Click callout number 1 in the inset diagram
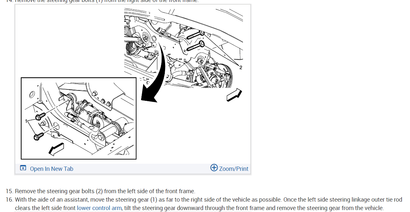Viewport: 410px width, 212px height. pyautogui.click(x=26, y=121)
